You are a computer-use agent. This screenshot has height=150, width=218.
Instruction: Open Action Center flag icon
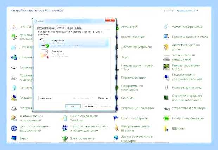(x=116, y=118)
